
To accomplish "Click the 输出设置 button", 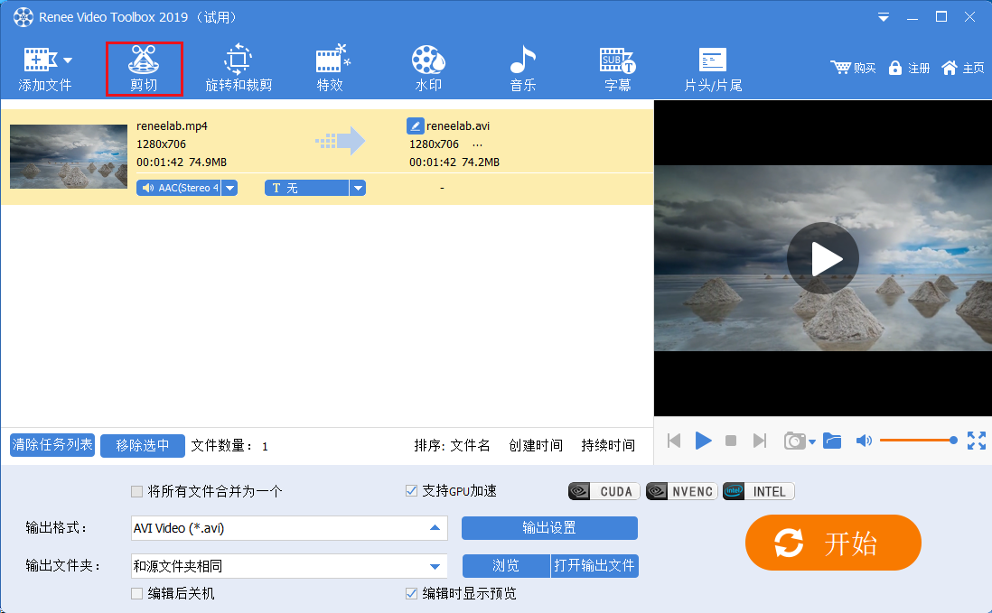I will coord(549,527).
